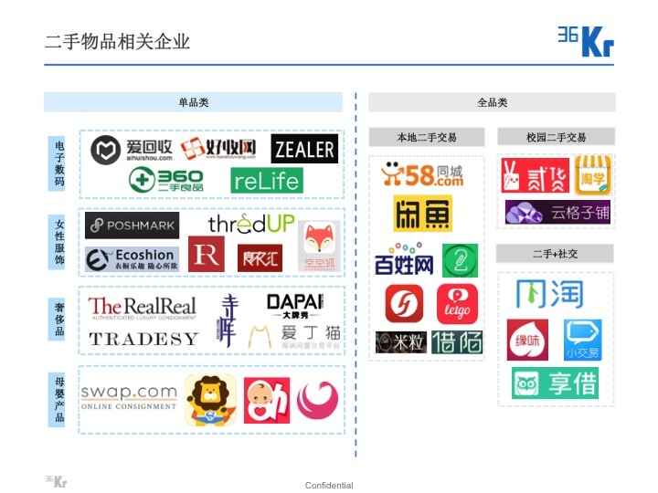Click the green reLife logo

click(x=266, y=181)
